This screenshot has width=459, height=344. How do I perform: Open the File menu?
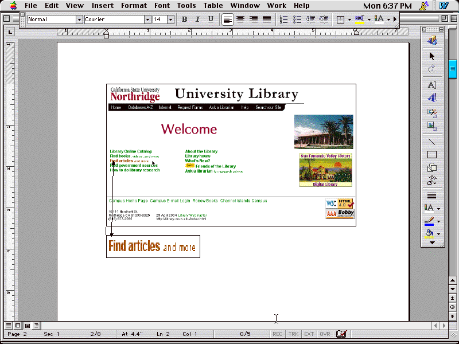[x=31, y=6]
